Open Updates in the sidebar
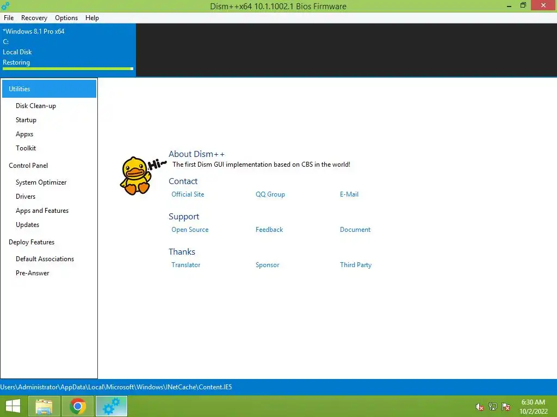 (27, 224)
